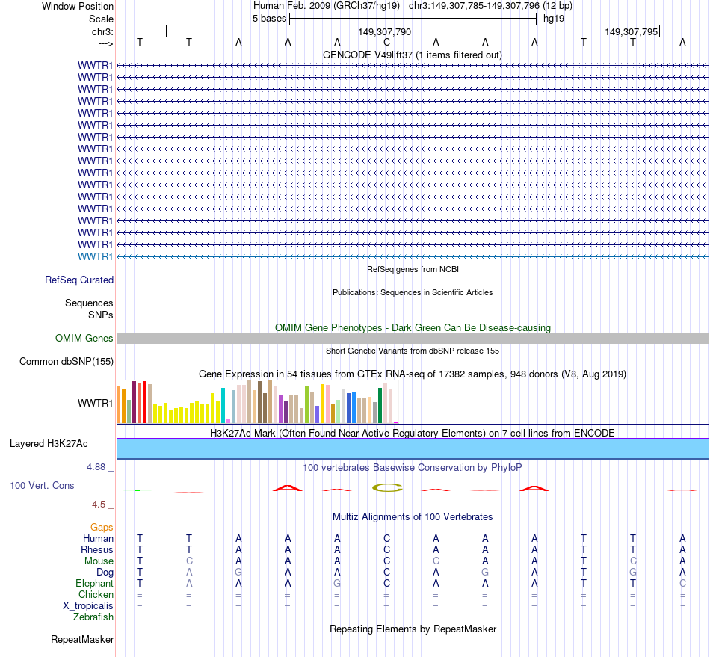Select the RefSeq Curated track label
Viewport: 710px width, 657px height.
tap(79, 280)
